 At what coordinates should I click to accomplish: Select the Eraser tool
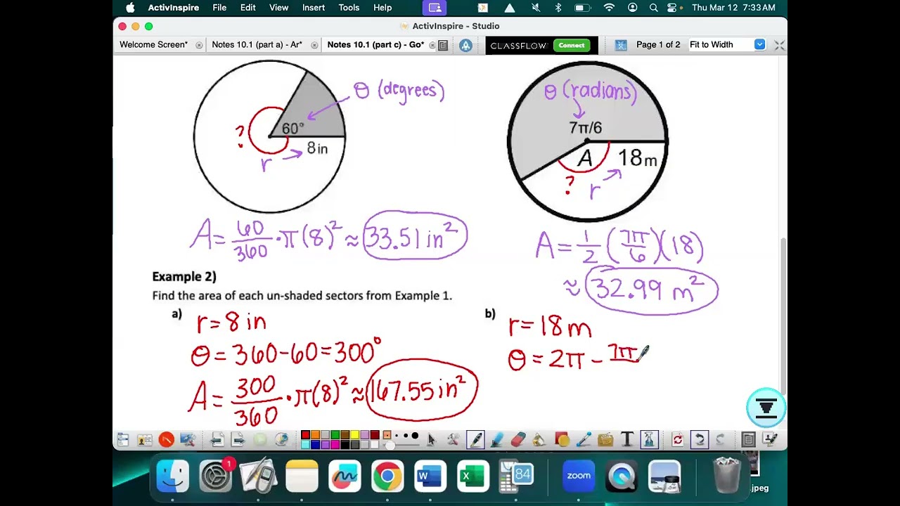tap(518, 440)
